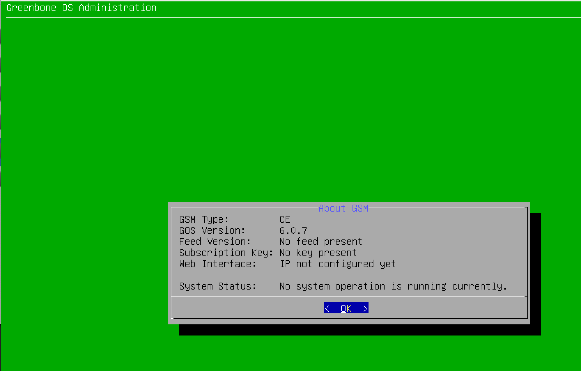581x371 pixels.
Task: Click the 'No feed present' value
Action: 321,242
